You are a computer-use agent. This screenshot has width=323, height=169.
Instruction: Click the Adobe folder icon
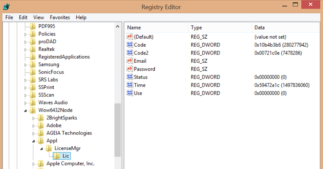pyautogui.click(x=41, y=125)
